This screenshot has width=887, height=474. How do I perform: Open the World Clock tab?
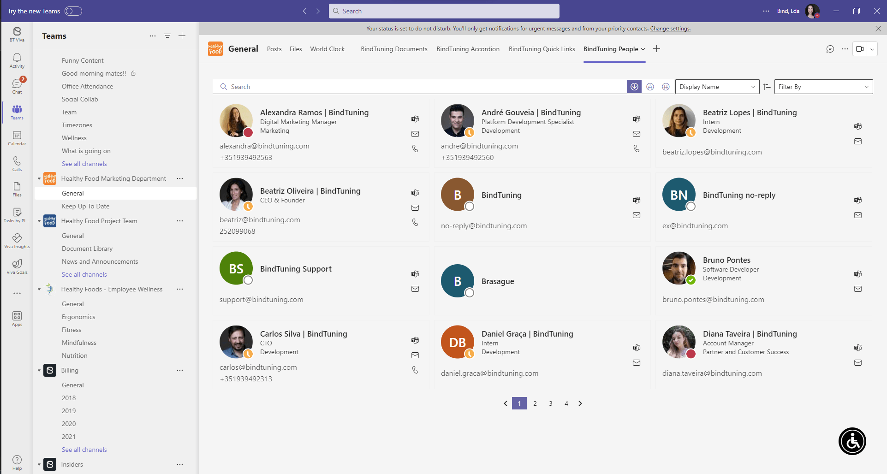point(327,49)
